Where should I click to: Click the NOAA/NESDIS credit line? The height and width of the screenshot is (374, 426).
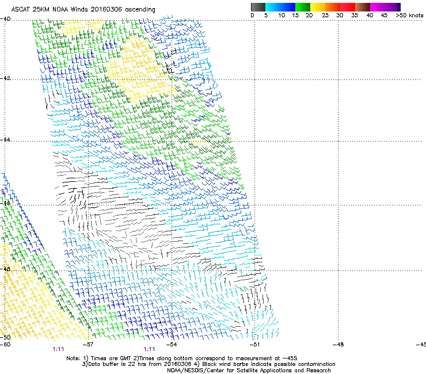pos(249,371)
